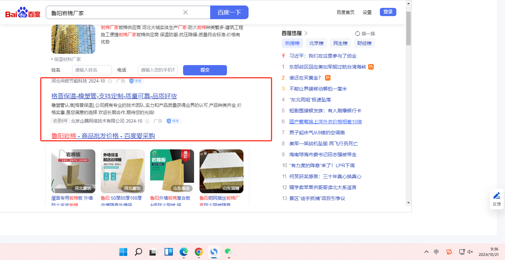Click the 热 badge next to 谁还在买黄金
The width and height of the screenshot is (505, 260).
328,78
